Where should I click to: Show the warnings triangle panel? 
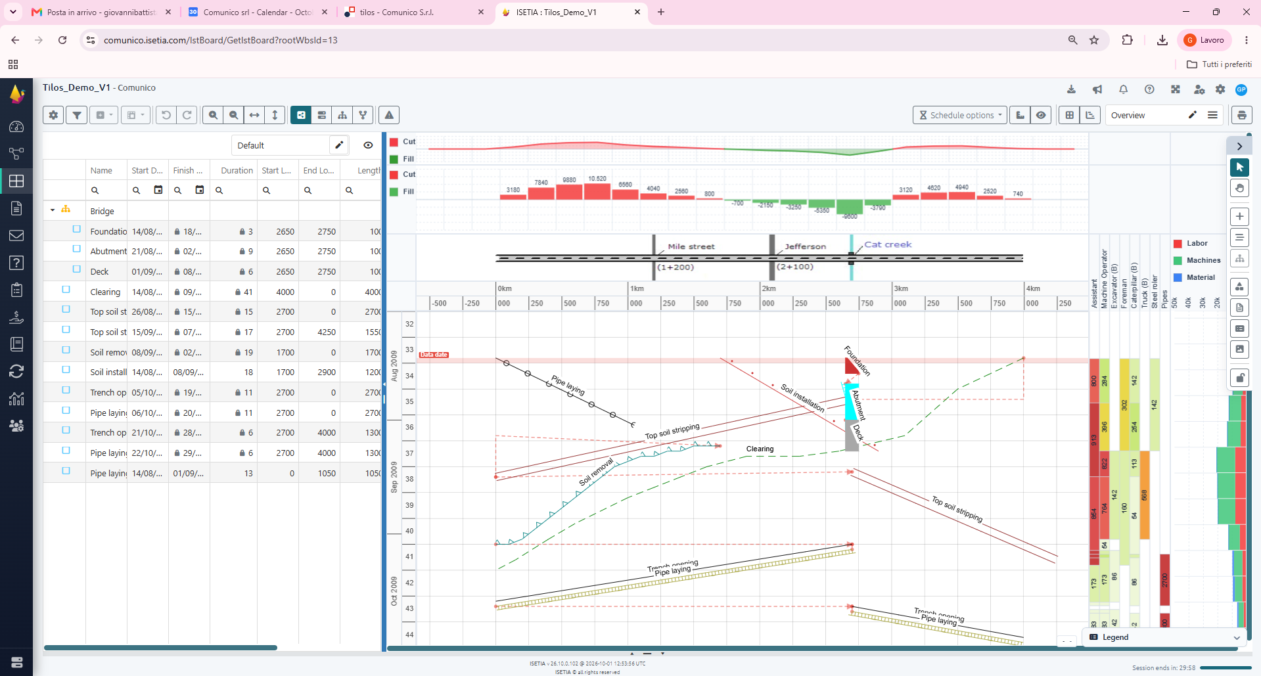389,115
